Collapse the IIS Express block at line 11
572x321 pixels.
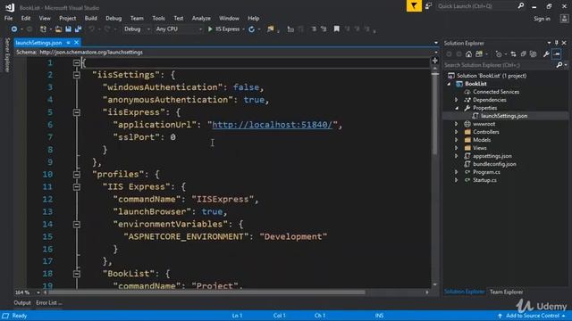(77, 187)
